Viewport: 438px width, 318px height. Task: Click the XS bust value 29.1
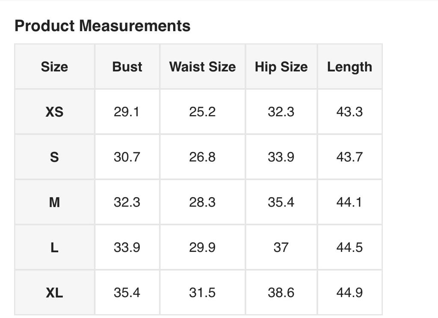click(x=127, y=112)
